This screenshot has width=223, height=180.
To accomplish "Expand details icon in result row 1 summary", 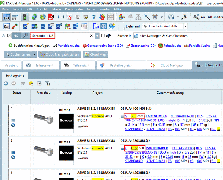I will pyautogui.click(x=122, y=117).
